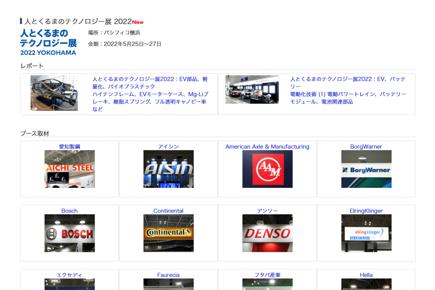Click the ブース取材 section heading
435x290 pixels.
pos(35,133)
